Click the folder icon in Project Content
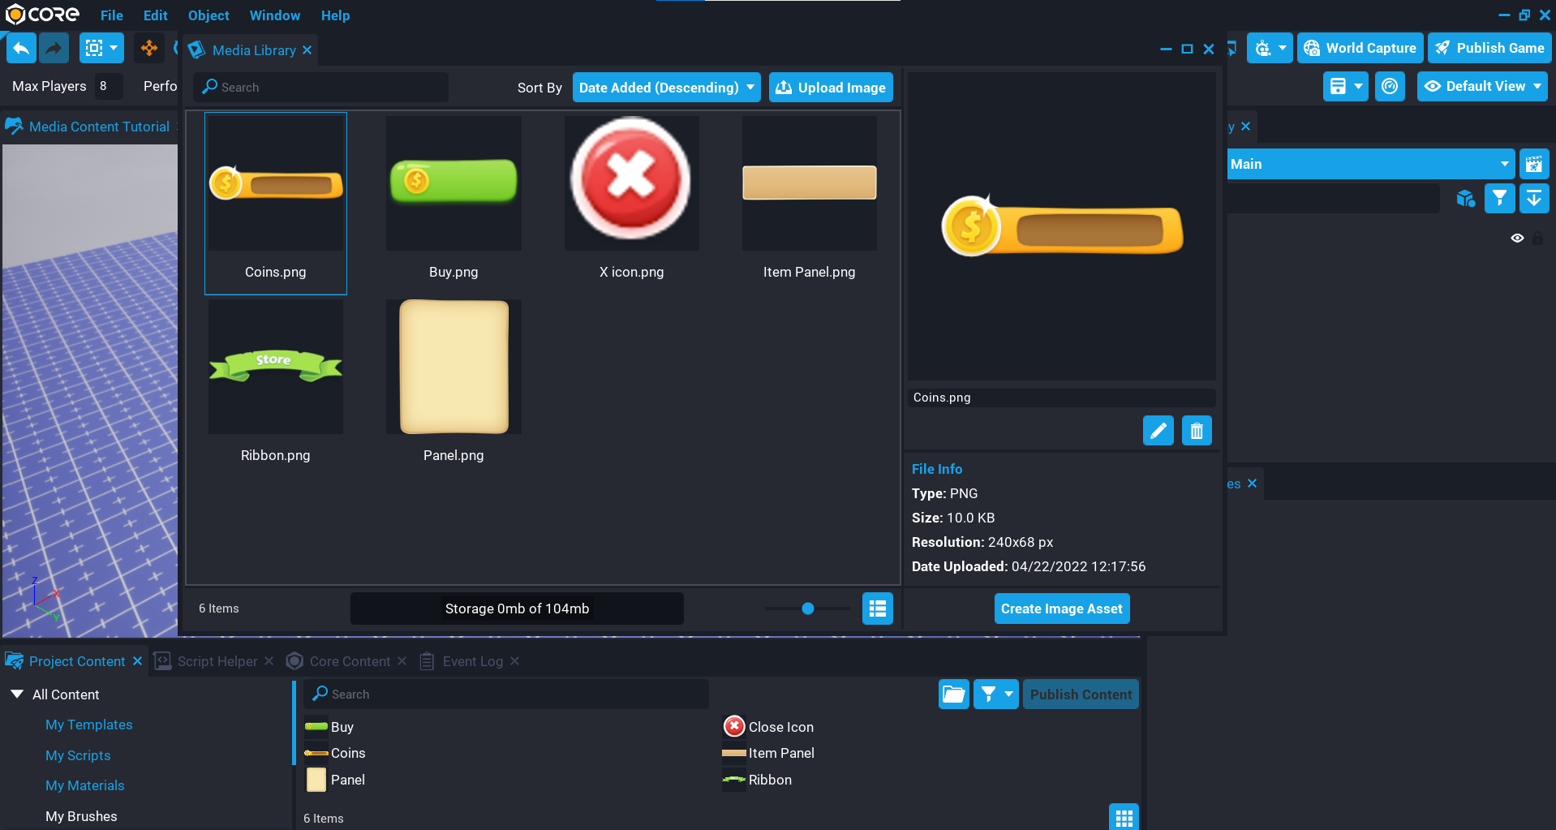This screenshot has width=1556, height=830. 953,695
